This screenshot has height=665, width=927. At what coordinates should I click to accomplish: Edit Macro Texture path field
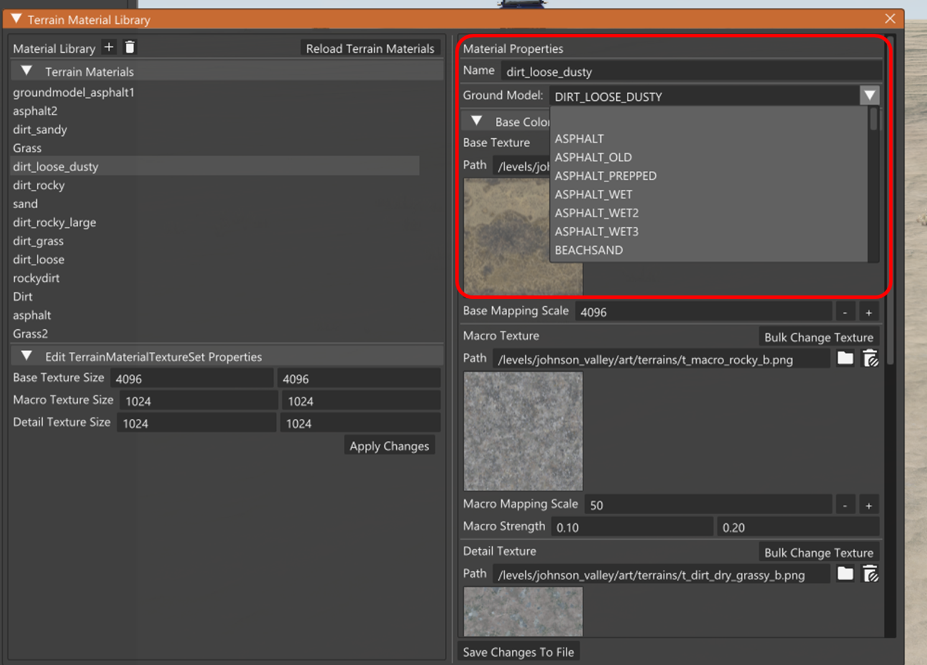[x=661, y=359]
